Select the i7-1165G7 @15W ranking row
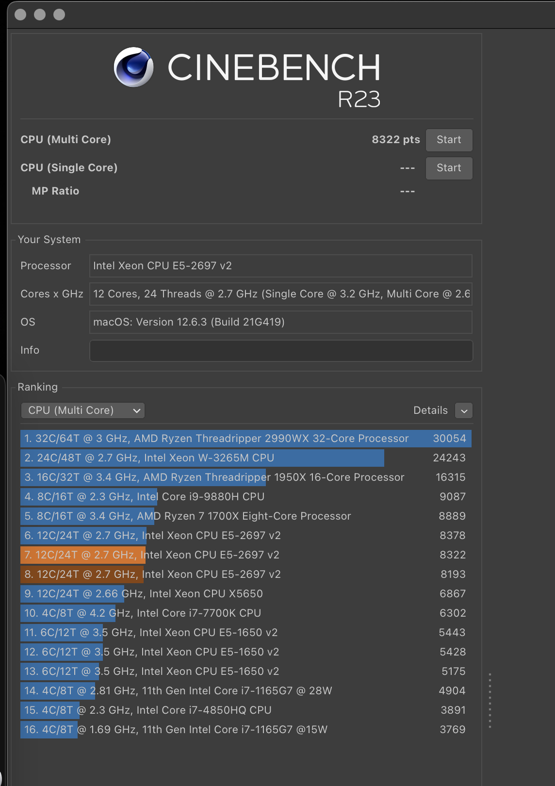 (x=246, y=730)
